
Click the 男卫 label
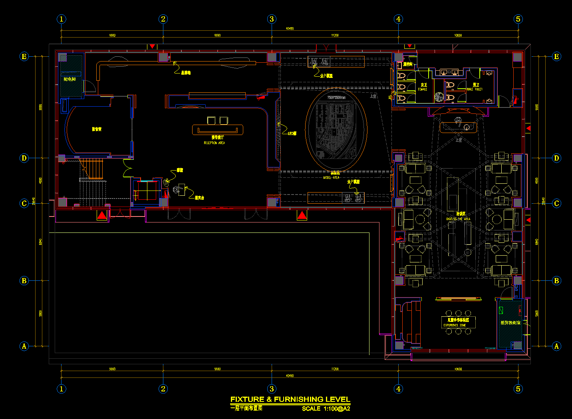(x=476, y=85)
